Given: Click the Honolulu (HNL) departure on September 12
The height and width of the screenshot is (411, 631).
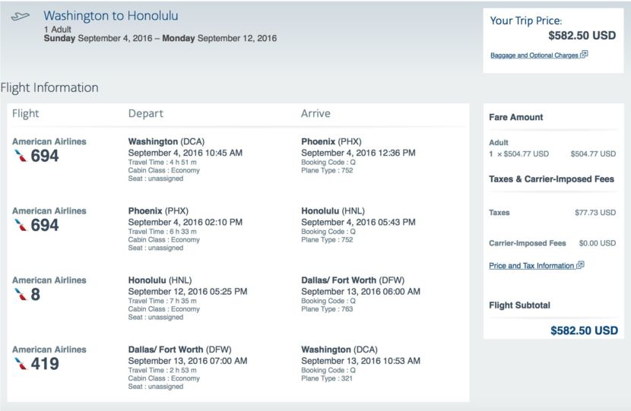Looking at the screenshot, I should pos(160,280).
